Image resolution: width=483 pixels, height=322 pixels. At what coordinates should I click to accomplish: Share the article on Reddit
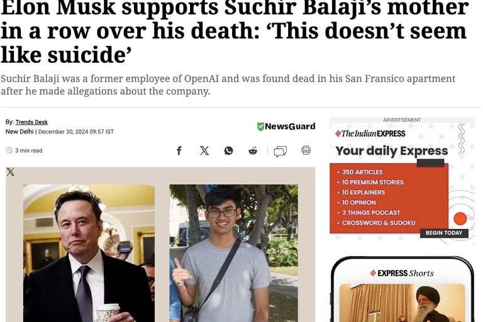(253, 151)
